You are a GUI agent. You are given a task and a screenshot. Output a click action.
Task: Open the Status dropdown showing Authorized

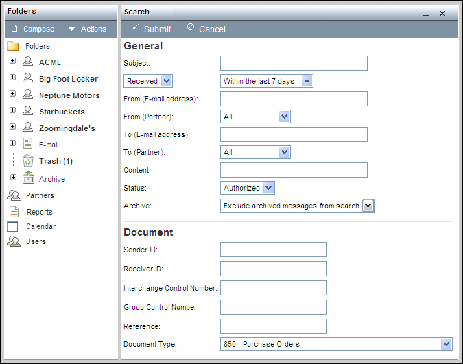[x=248, y=188]
